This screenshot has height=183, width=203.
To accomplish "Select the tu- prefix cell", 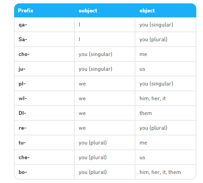I will [x=45, y=143].
